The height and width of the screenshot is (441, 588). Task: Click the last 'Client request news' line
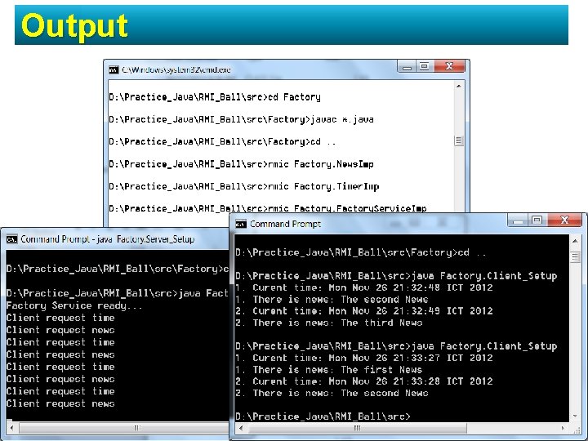point(60,404)
